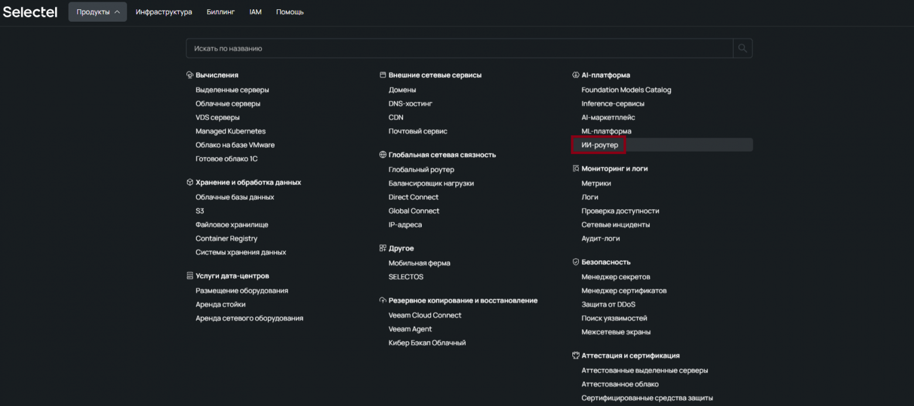The width and height of the screenshot is (914, 406).
Task: Click the Услуги дата-центров category icon
Action: [190, 276]
